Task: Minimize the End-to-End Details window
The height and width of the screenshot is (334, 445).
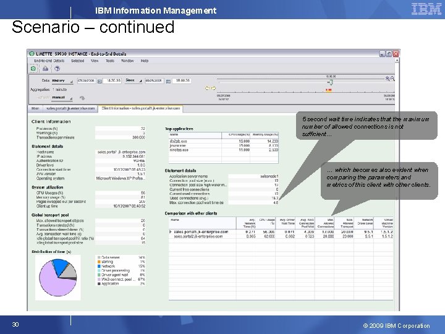Action: coord(383,53)
